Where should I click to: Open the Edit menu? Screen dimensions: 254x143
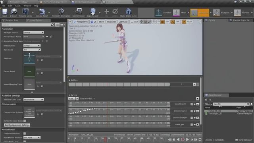(x=10, y=6)
